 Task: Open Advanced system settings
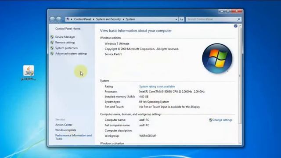71,54
